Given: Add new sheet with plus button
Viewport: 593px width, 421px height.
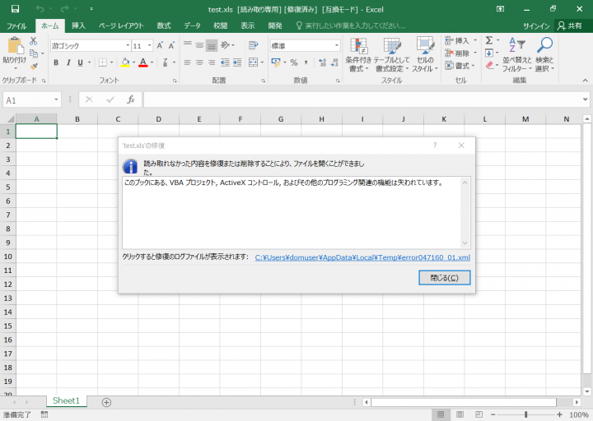Looking at the screenshot, I should point(106,402).
